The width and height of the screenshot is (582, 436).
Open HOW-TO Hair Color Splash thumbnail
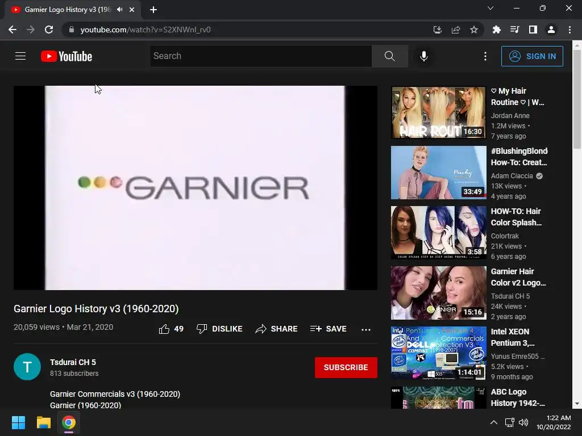438,232
